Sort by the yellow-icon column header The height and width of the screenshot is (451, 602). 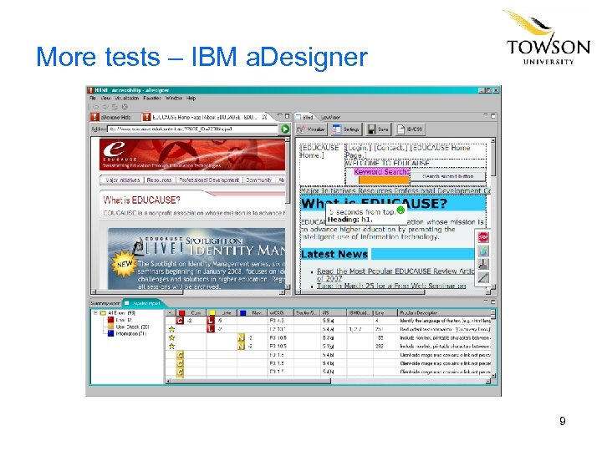tap(221, 313)
